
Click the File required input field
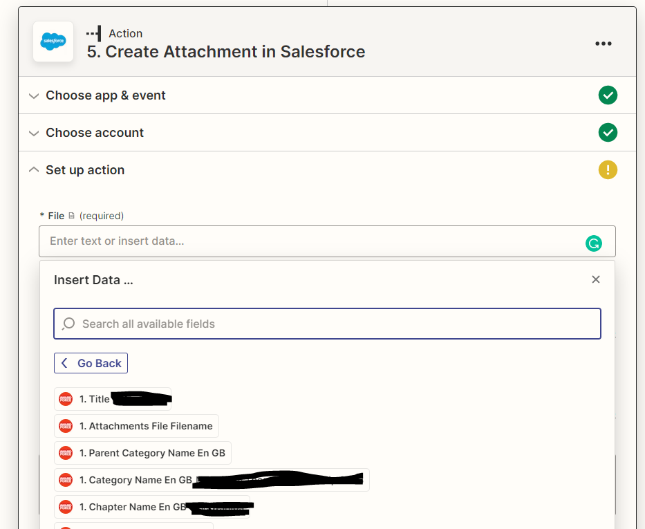pos(327,241)
